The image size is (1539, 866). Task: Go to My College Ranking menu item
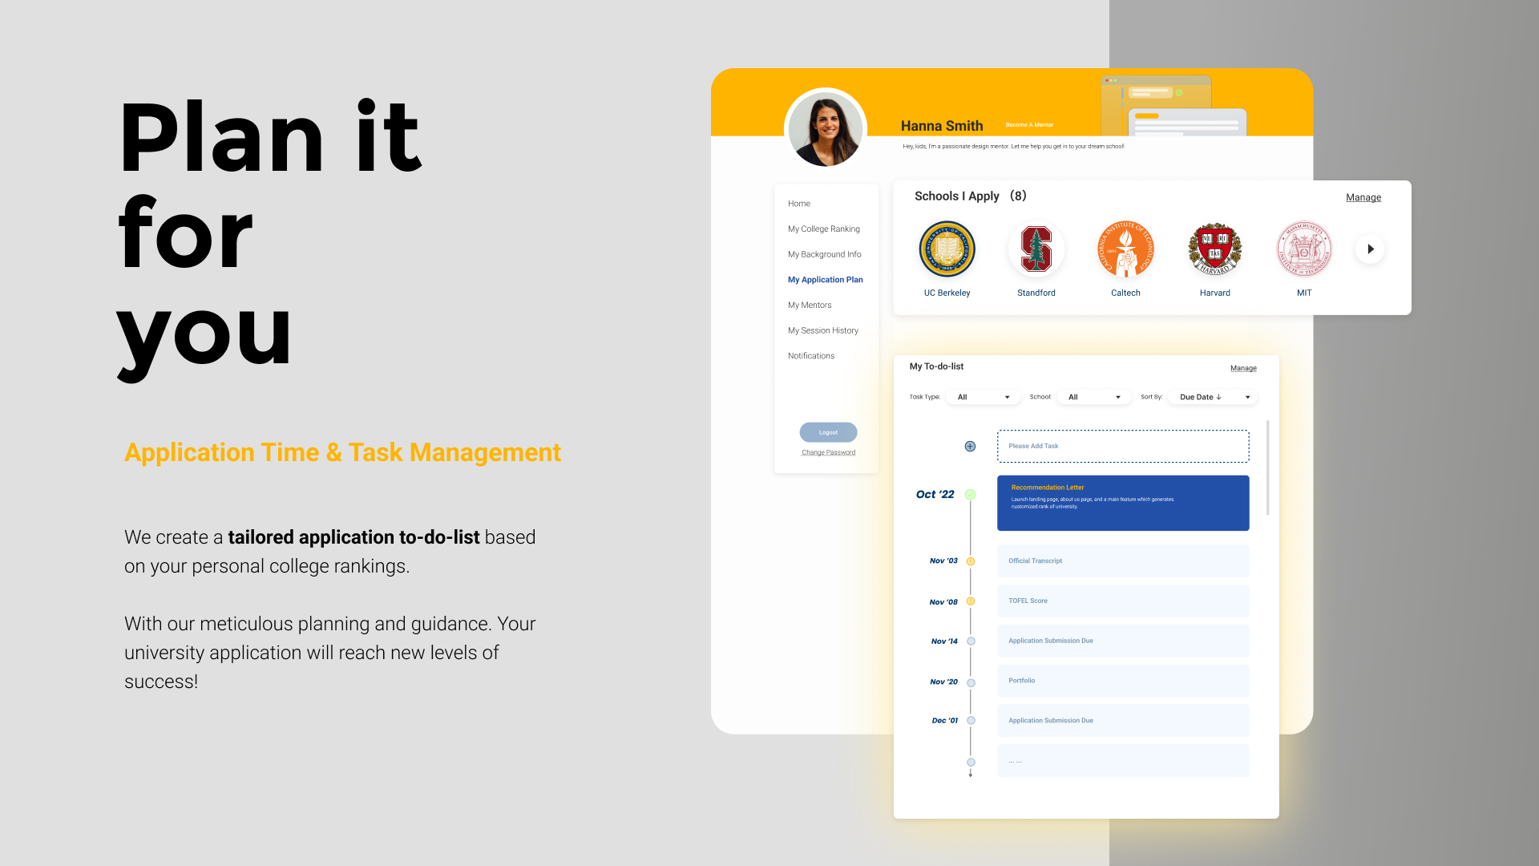[x=823, y=229]
